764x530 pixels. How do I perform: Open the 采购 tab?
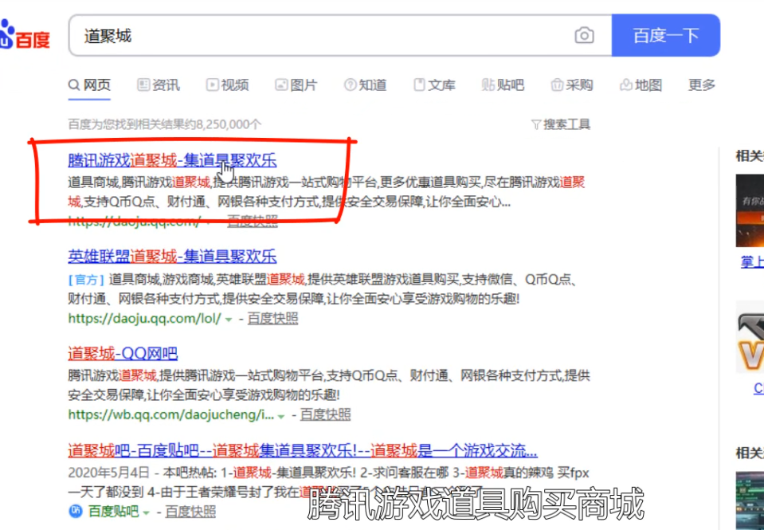point(572,84)
